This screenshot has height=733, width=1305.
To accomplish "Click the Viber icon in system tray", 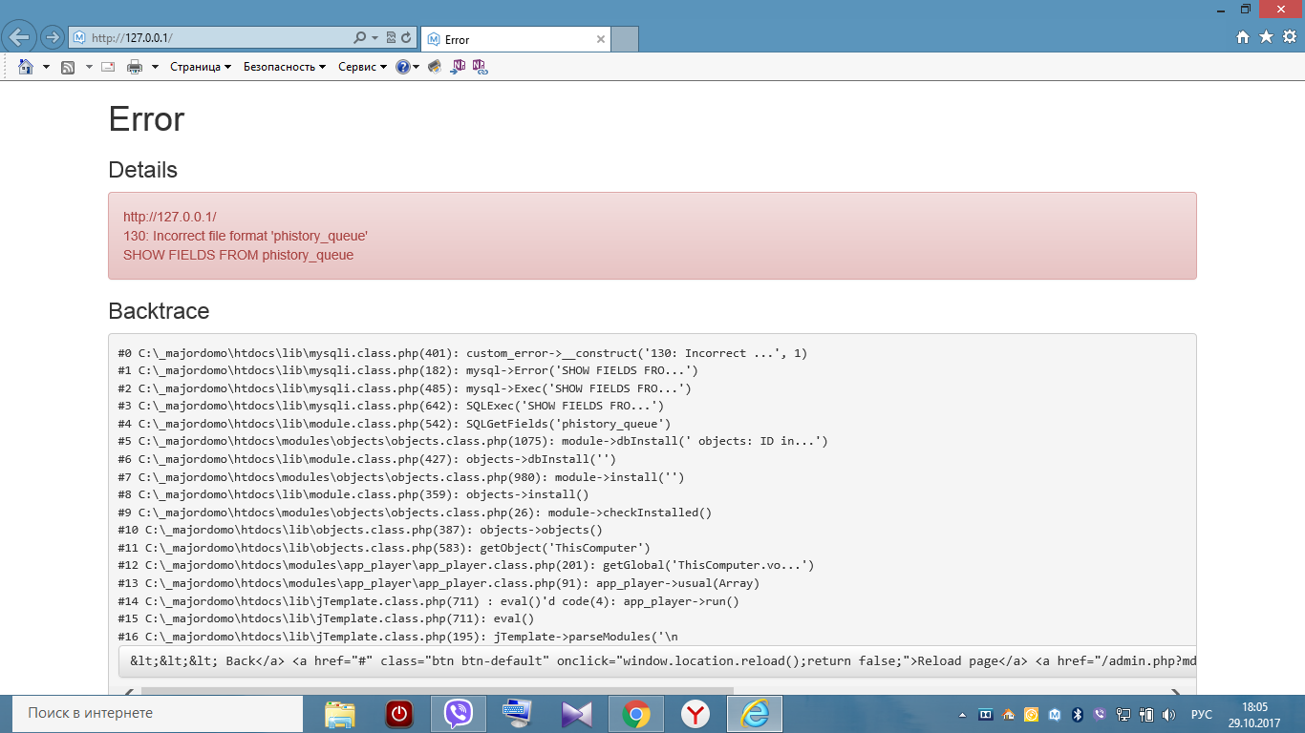I will [x=1100, y=714].
